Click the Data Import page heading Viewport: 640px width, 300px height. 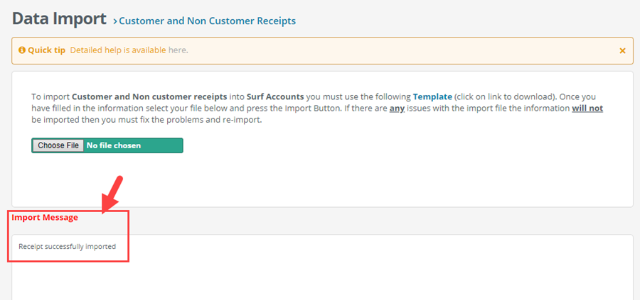[59, 18]
